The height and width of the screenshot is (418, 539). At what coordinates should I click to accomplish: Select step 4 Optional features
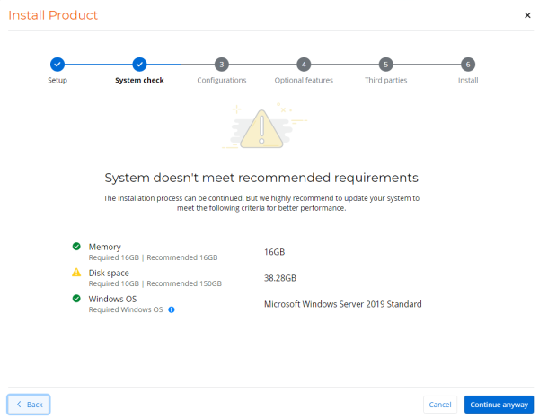[x=304, y=65]
